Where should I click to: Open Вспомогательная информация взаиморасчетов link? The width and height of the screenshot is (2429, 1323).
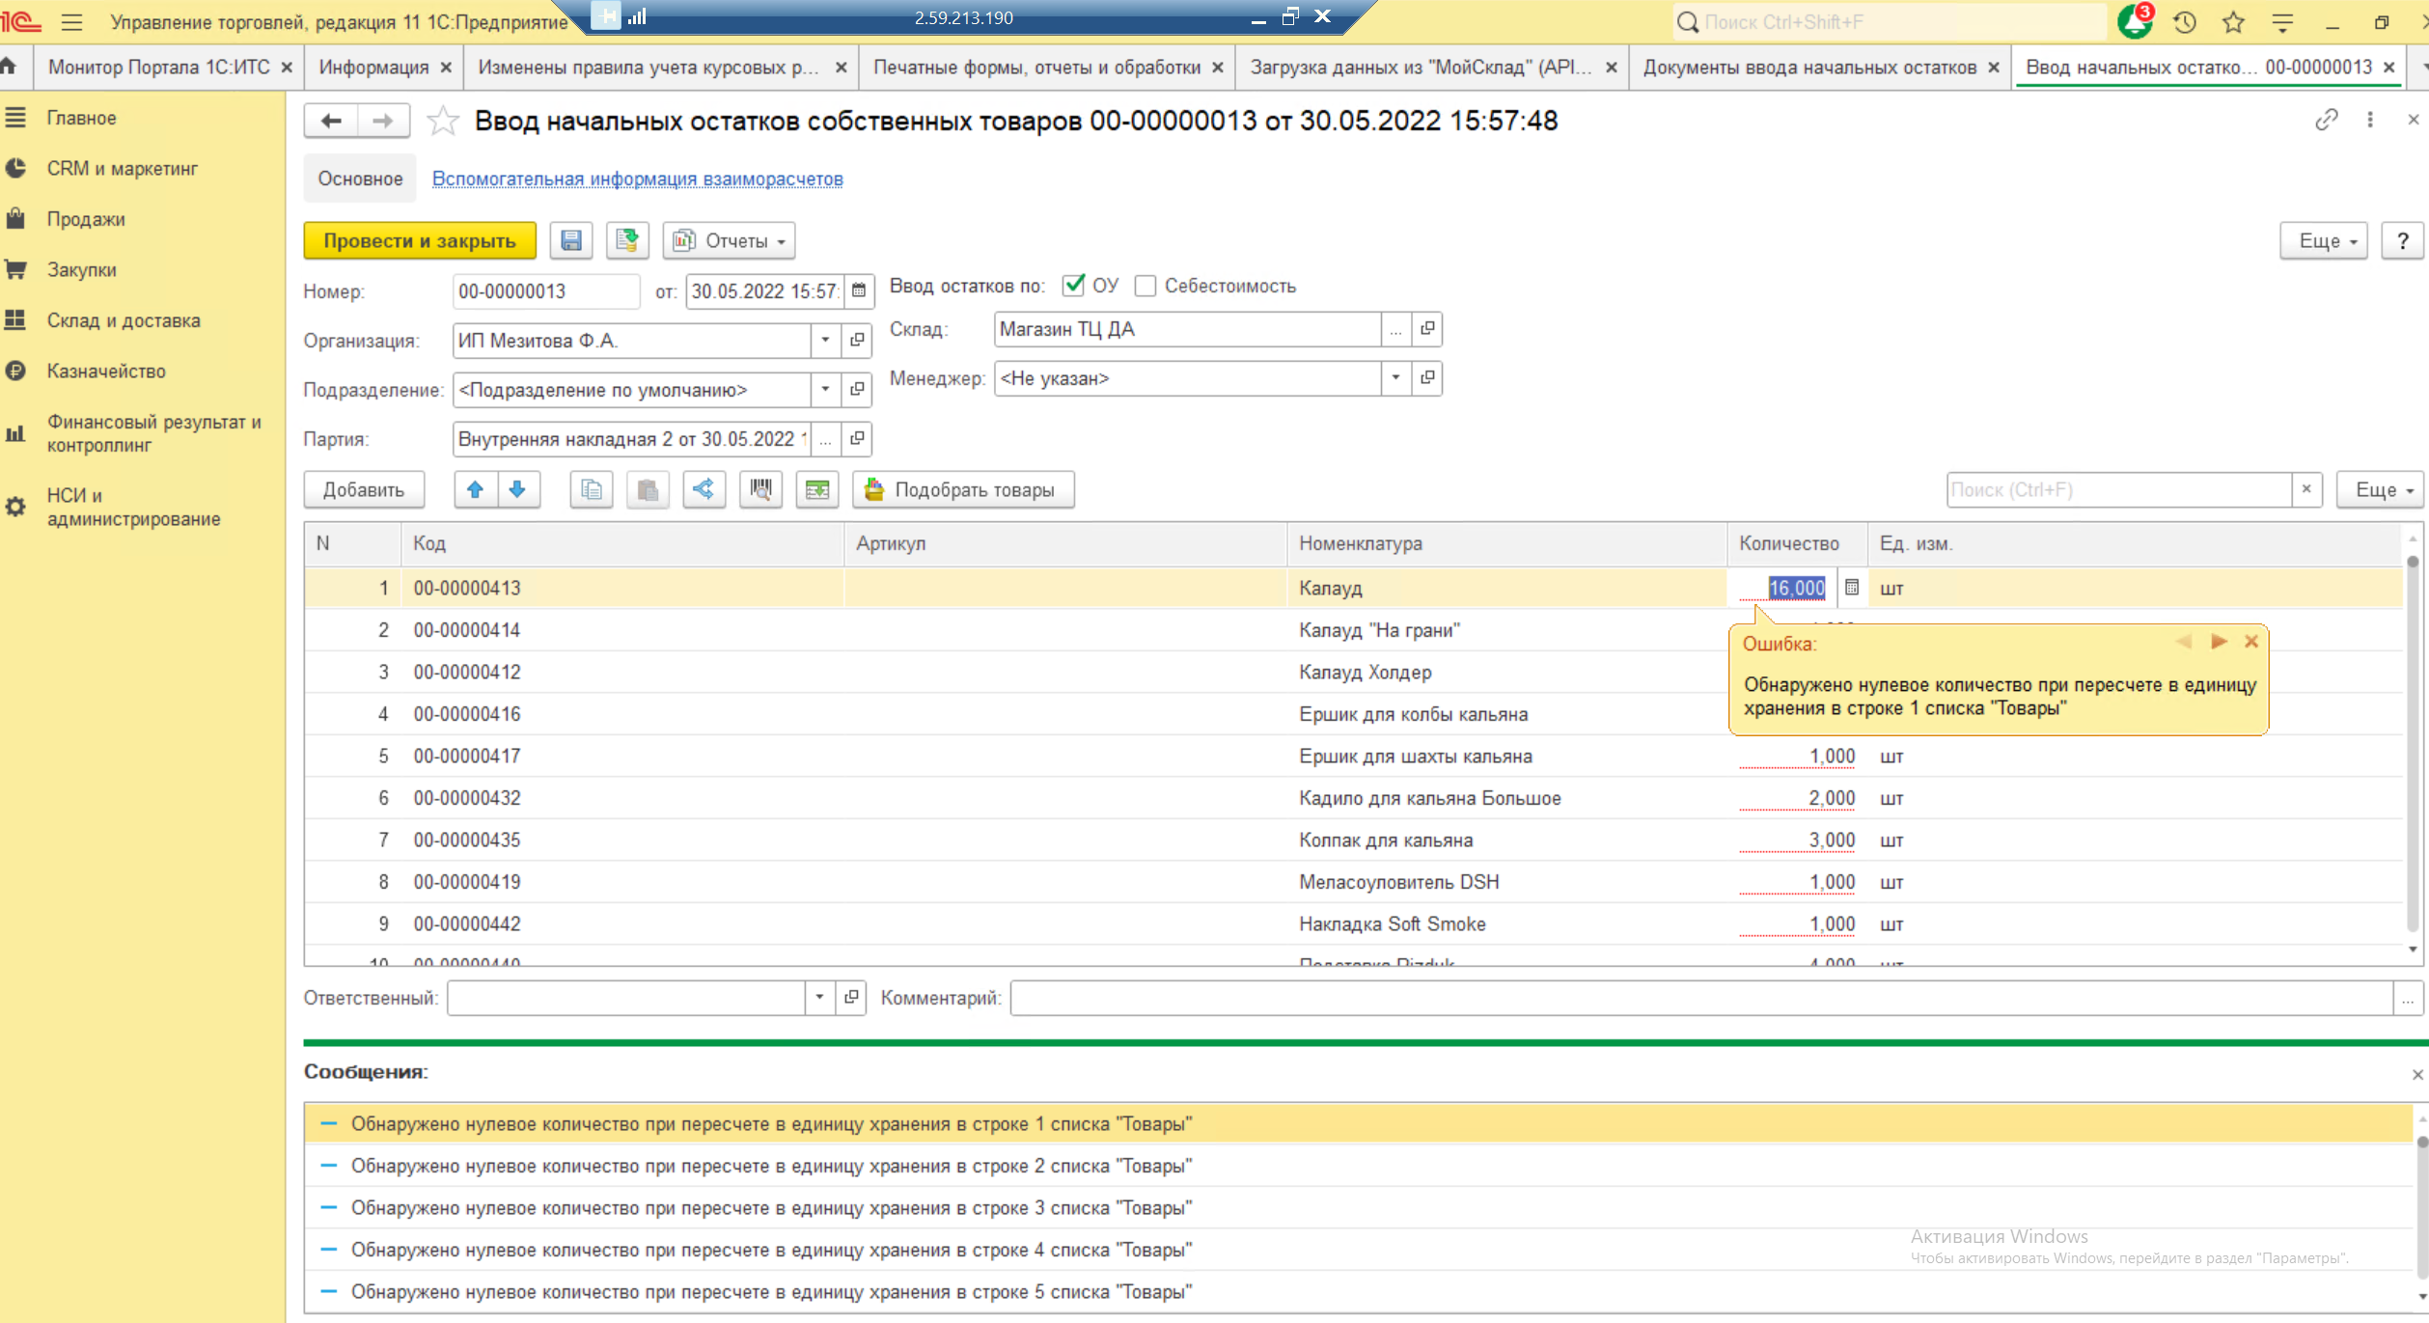pyautogui.click(x=637, y=179)
